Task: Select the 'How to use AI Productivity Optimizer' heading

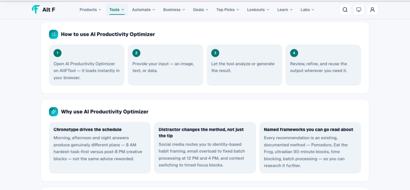Action: coord(108,34)
